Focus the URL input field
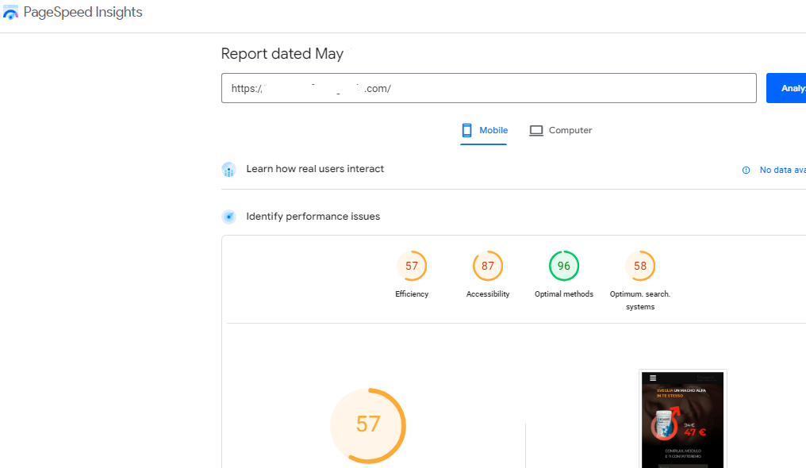The height and width of the screenshot is (468, 806). tap(489, 88)
